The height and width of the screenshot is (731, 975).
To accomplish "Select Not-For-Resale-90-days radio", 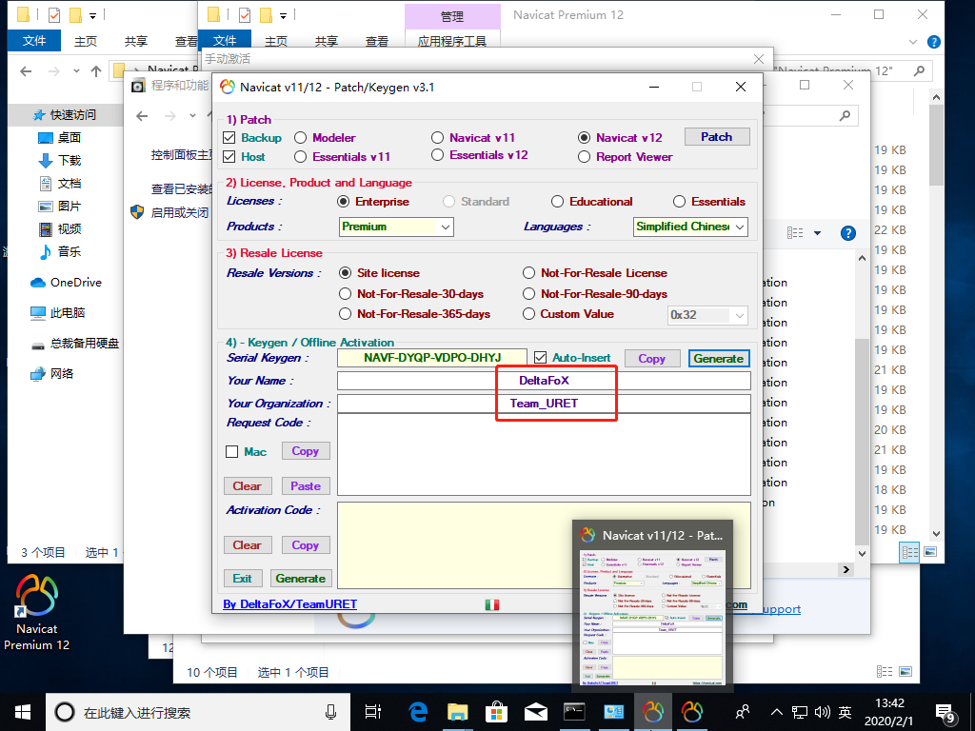I will point(528,293).
